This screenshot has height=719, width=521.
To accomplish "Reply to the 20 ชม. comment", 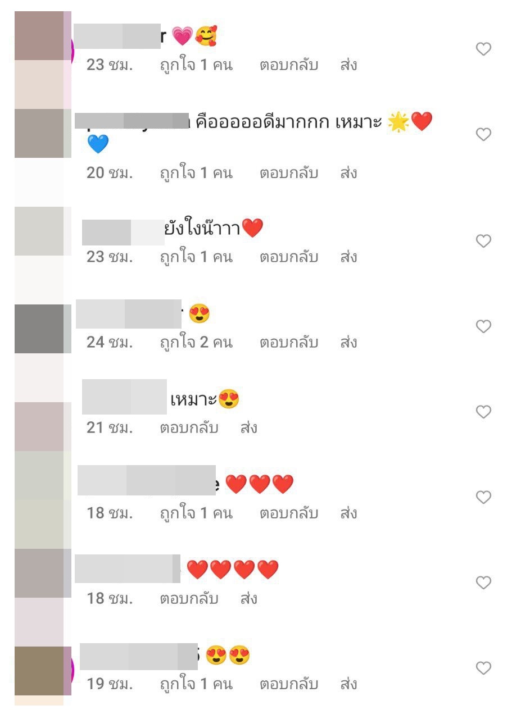I will coord(289,173).
